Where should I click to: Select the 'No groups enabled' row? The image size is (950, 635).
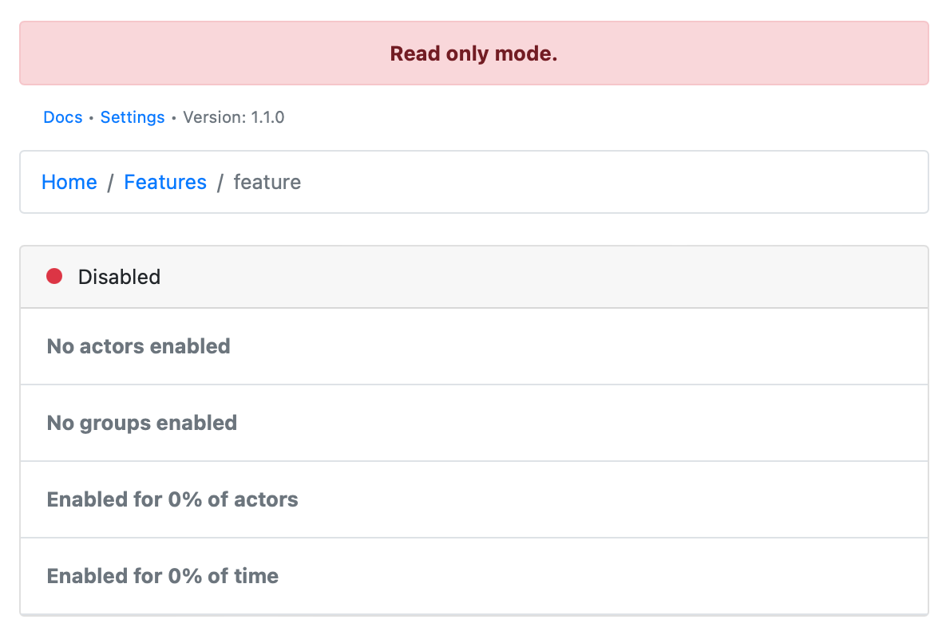(x=142, y=423)
